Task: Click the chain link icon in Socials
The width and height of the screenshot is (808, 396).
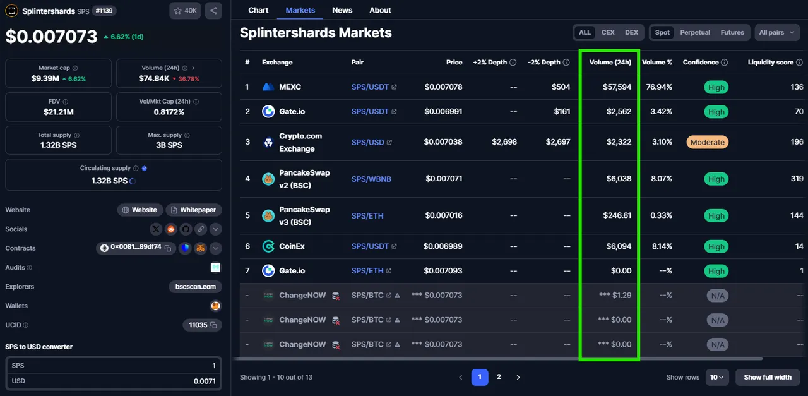Action: (200, 229)
